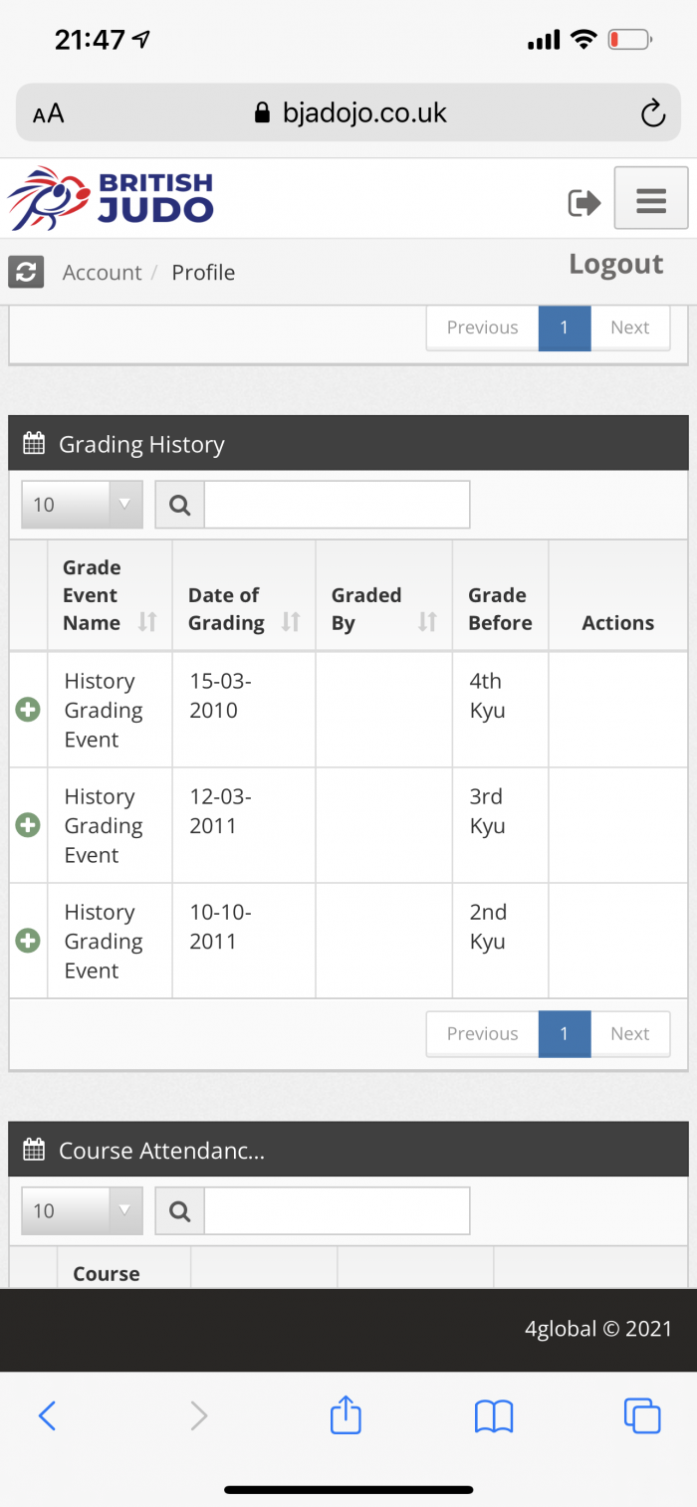Open the Safari share sheet icon
The height and width of the screenshot is (1507, 697).
click(x=346, y=1414)
